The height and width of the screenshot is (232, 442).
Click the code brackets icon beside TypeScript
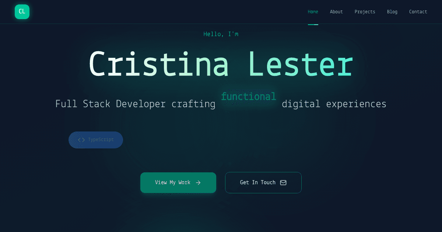81,140
